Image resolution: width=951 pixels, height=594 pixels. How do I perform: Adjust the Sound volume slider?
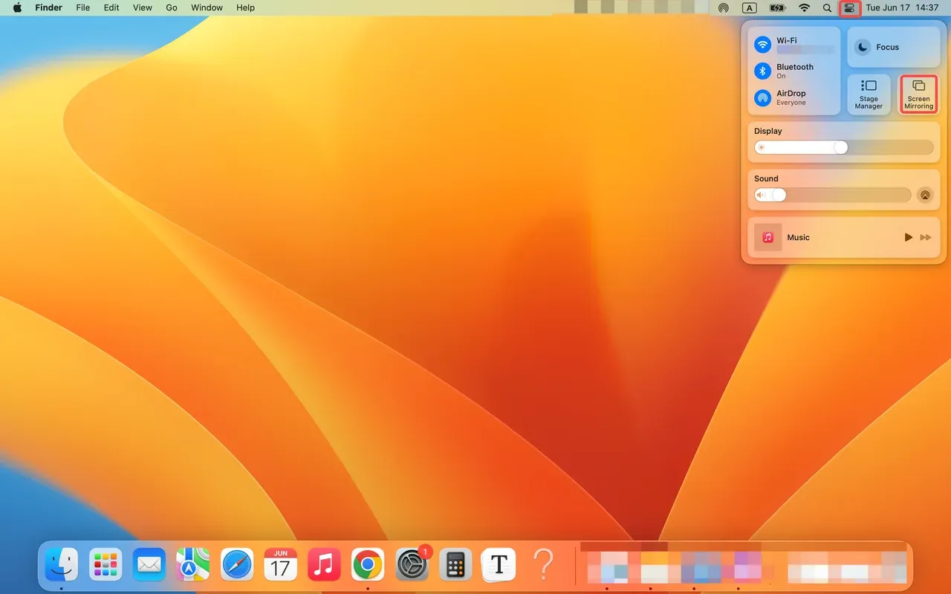click(832, 195)
